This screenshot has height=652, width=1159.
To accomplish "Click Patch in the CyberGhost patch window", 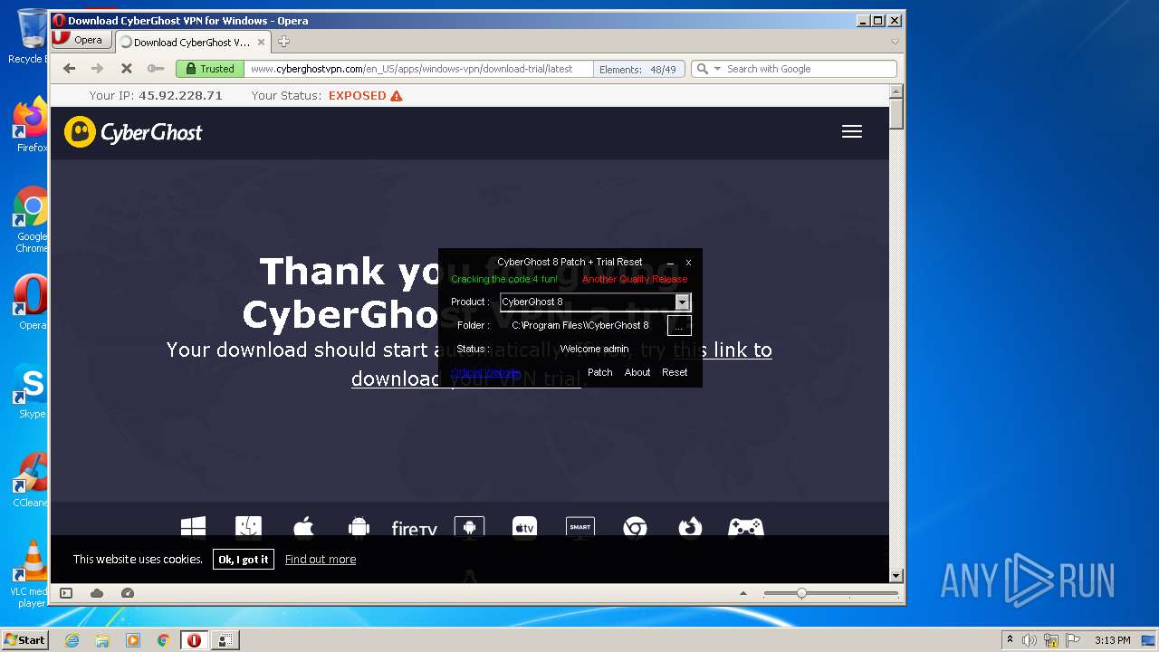I will point(600,372).
